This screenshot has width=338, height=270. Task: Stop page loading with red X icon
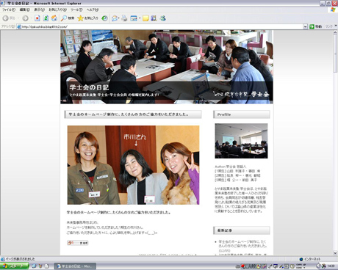(x=37, y=18)
